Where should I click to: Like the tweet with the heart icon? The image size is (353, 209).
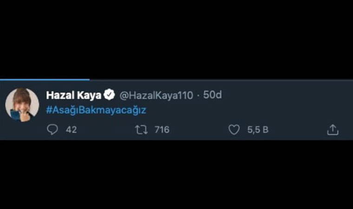[x=234, y=130]
